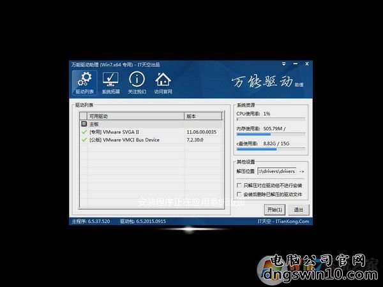
Task: Click the CPU使用率 progress bar
Action: click(x=271, y=120)
